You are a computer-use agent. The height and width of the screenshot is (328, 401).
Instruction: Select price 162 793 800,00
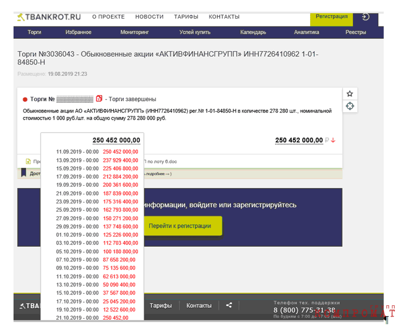[121, 210]
